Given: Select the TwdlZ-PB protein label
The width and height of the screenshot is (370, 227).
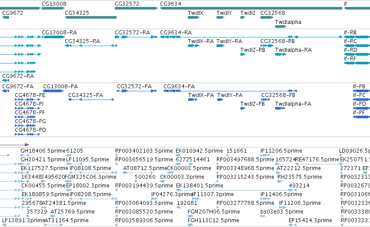Looking at the screenshot, I should point(253,104).
